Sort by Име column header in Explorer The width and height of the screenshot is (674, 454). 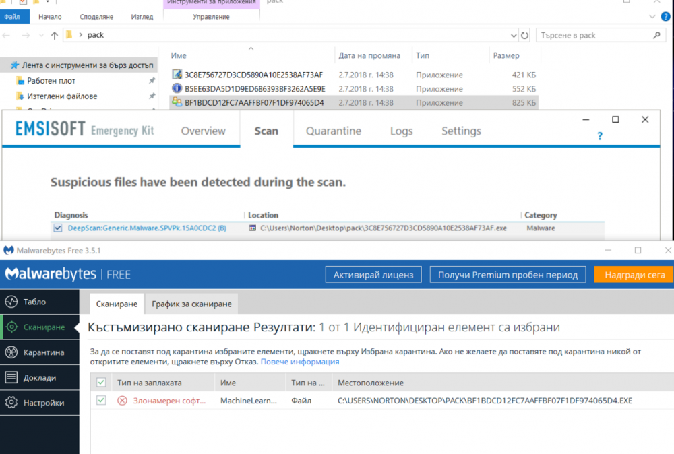(179, 55)
